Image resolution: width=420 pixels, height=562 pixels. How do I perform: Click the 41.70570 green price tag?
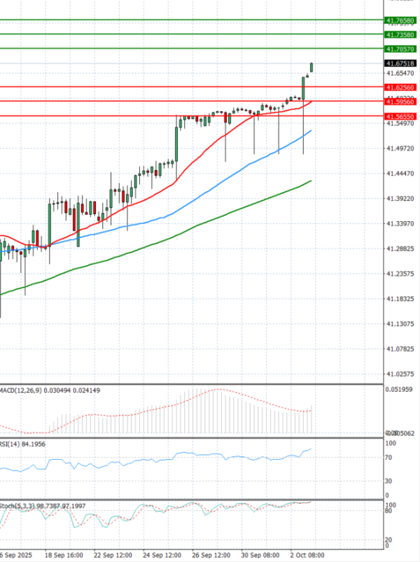401,49
